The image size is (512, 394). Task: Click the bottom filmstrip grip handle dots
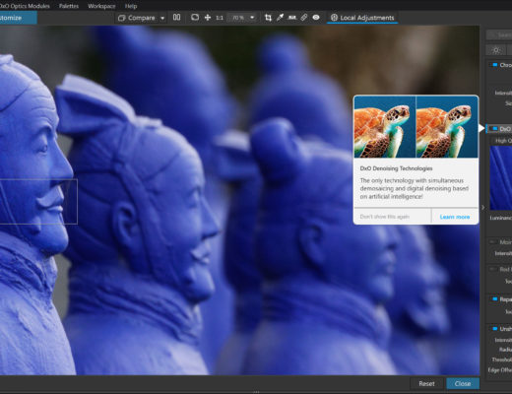pos(256,392)
